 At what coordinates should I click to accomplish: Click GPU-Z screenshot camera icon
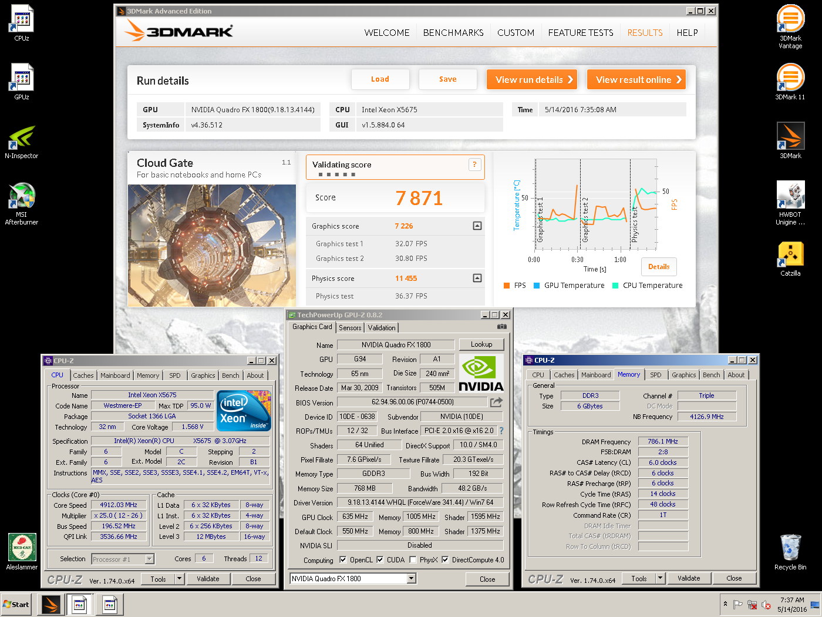(x=502, y=327)
